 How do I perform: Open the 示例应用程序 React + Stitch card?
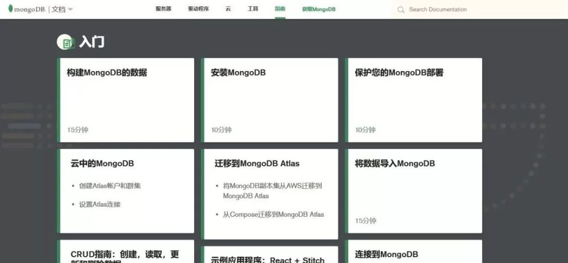(x=269, y=255)
